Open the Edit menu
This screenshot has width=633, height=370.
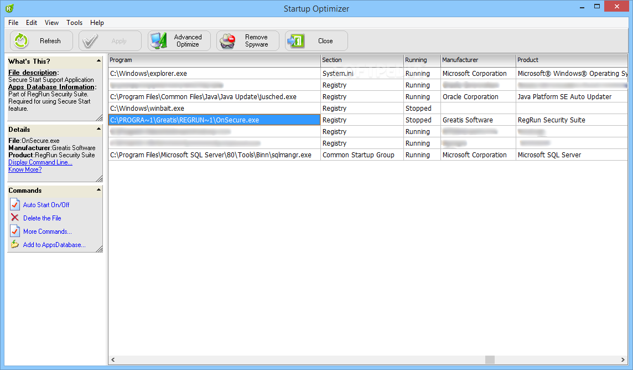tap(32, 23)
